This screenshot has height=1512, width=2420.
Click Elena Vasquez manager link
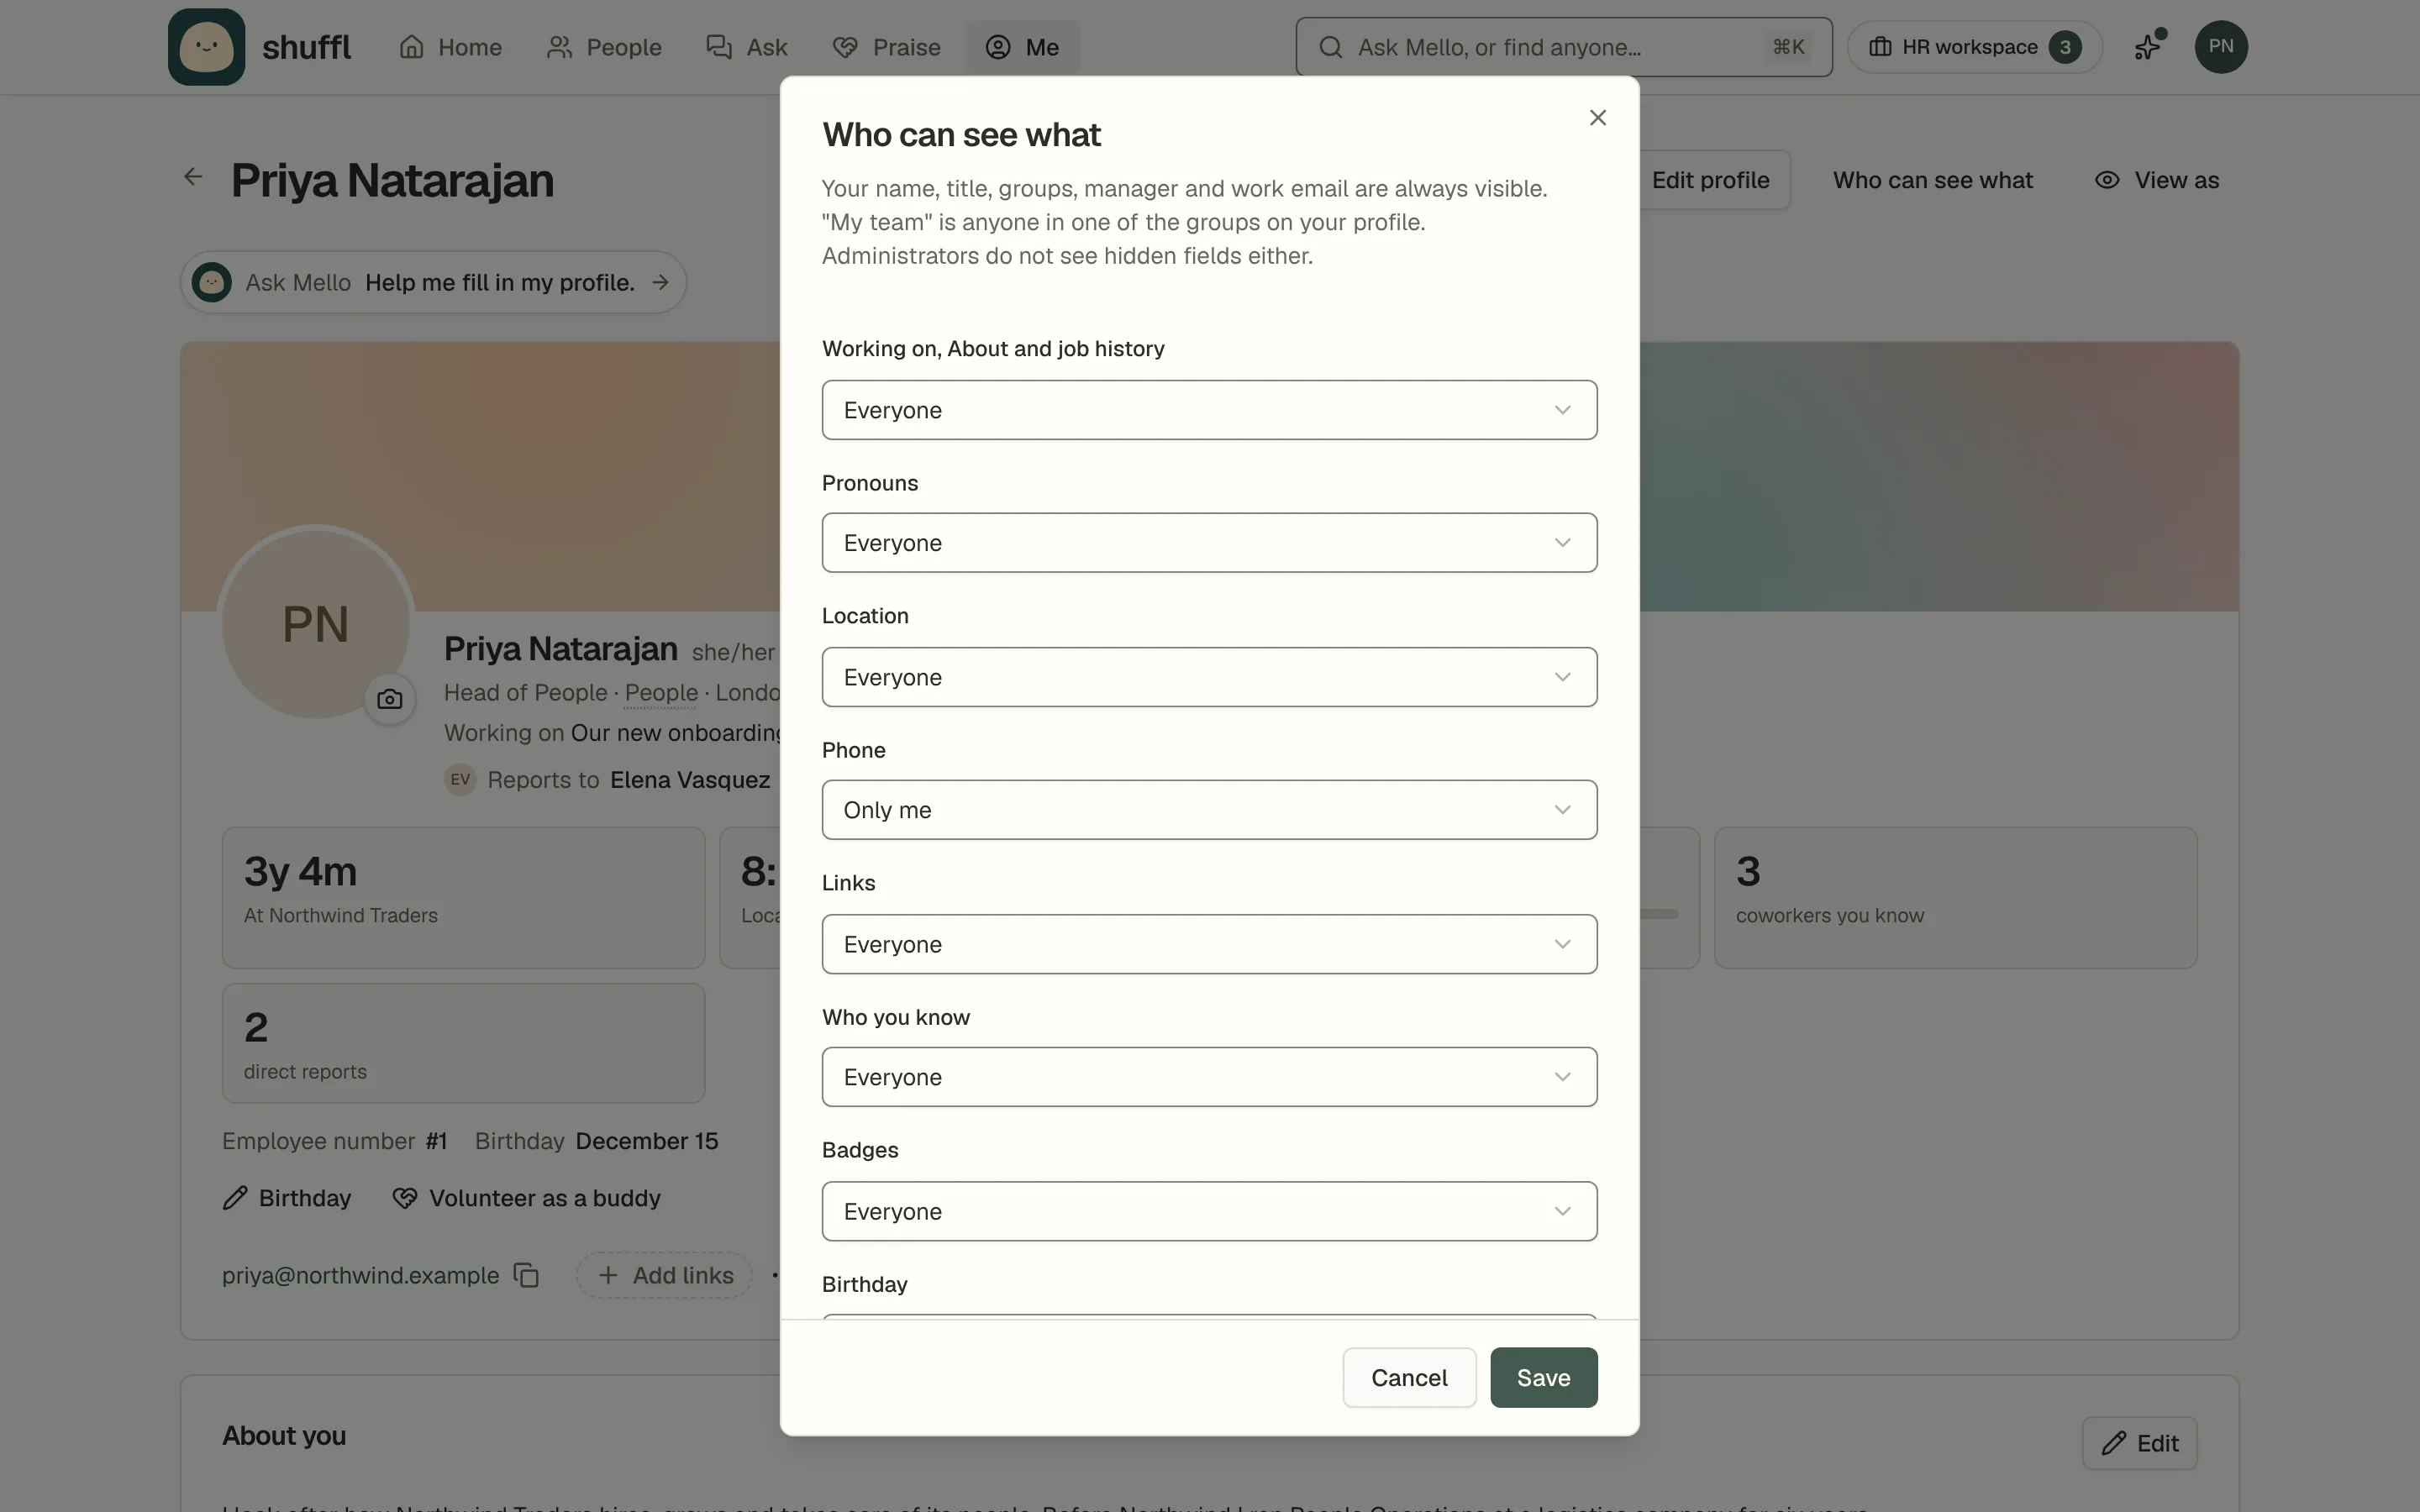(x=690, y=780)
